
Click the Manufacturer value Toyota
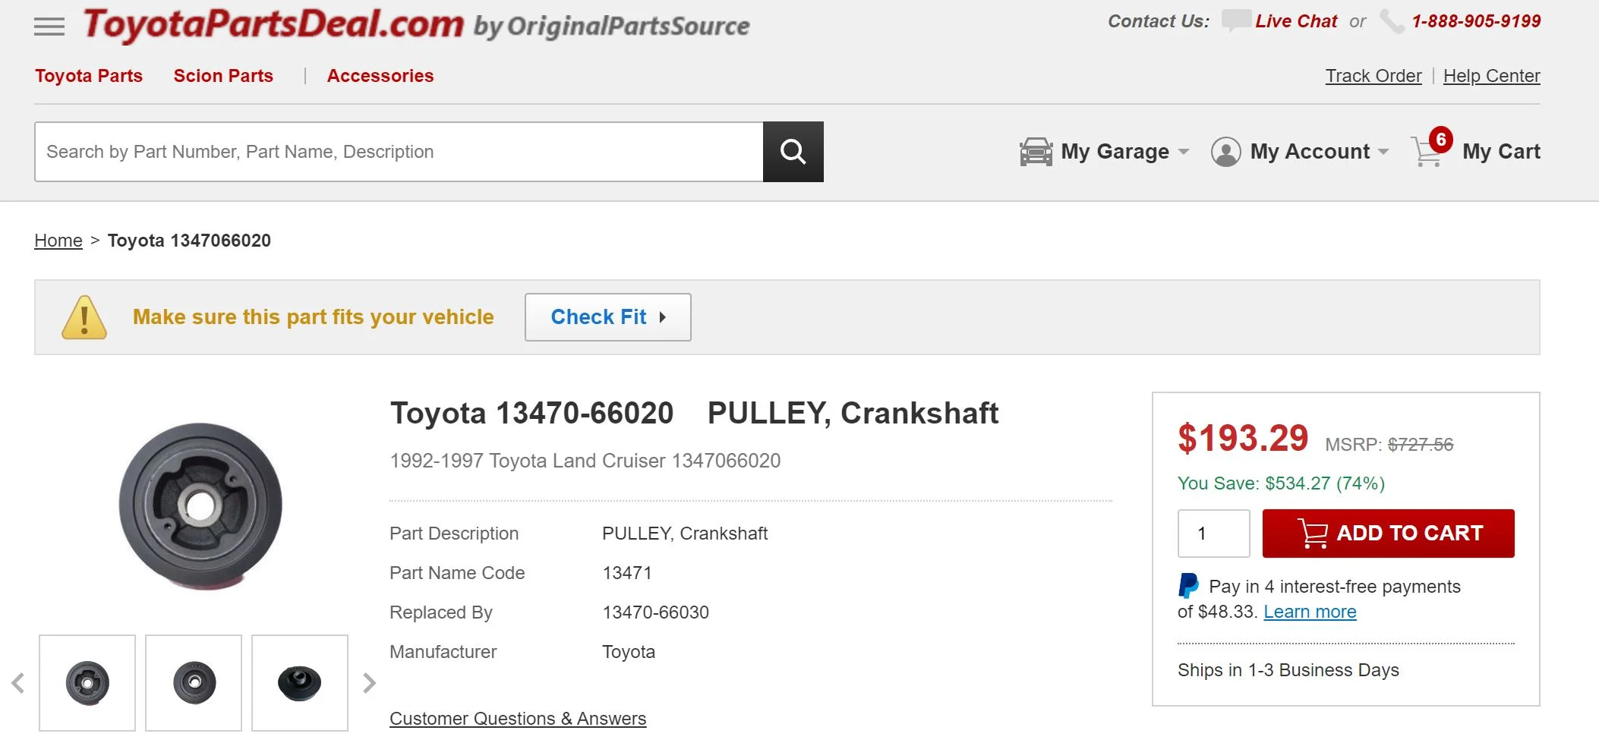[x=629, y=652]
